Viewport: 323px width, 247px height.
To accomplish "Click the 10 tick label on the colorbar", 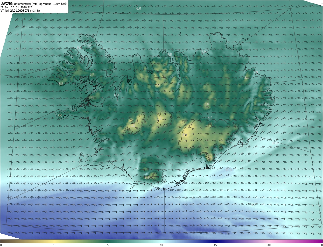I will (x=161, y=245).
